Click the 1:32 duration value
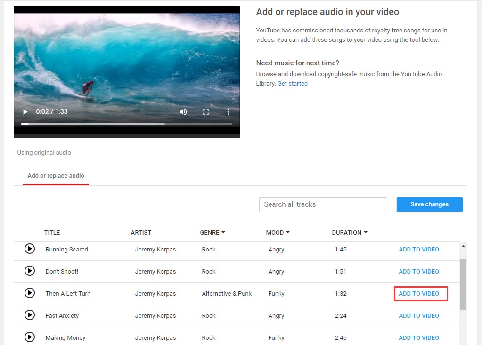This screenshot has height=345, width=482. point(341,293)
